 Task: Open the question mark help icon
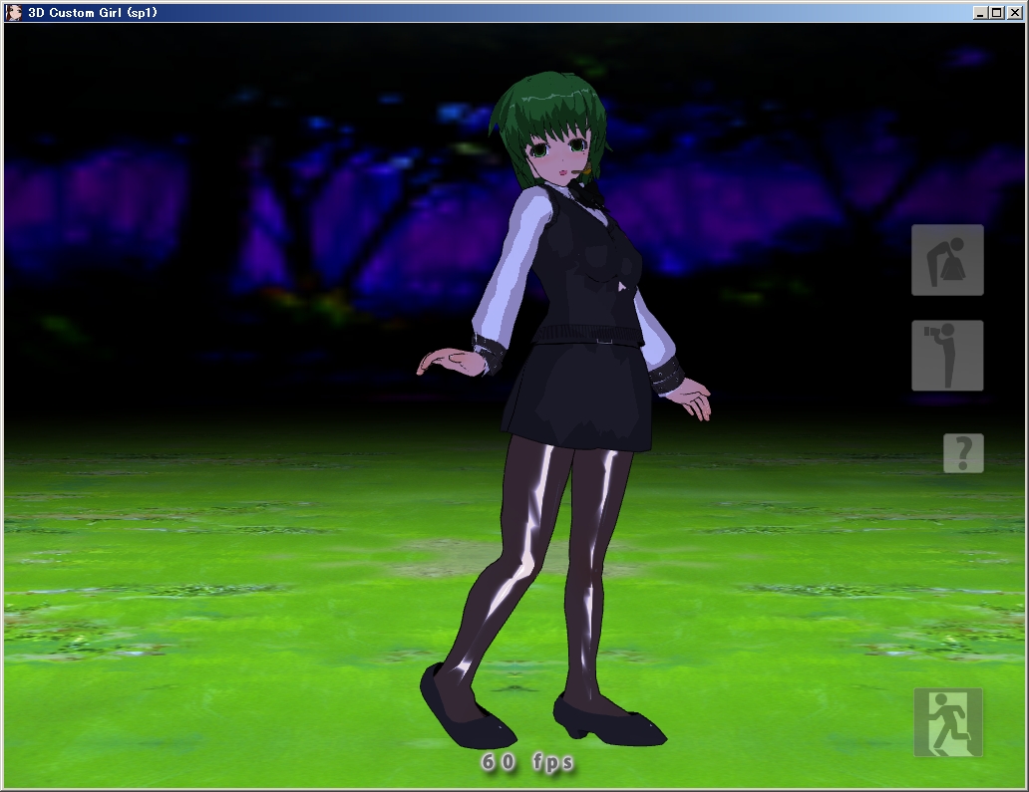[x=963, y=453]
